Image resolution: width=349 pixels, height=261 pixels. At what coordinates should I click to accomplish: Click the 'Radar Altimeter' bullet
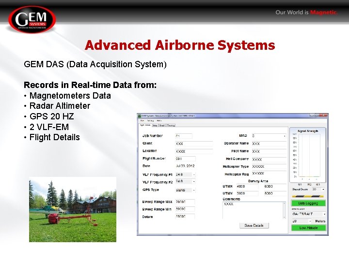point(60,106)
